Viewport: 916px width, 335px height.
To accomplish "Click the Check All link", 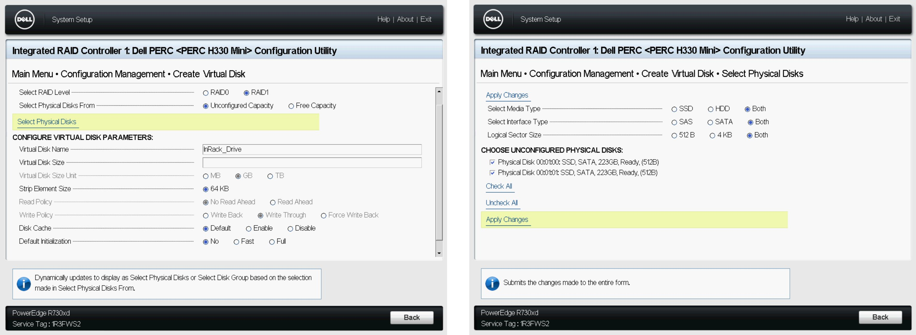I will 499,186.
